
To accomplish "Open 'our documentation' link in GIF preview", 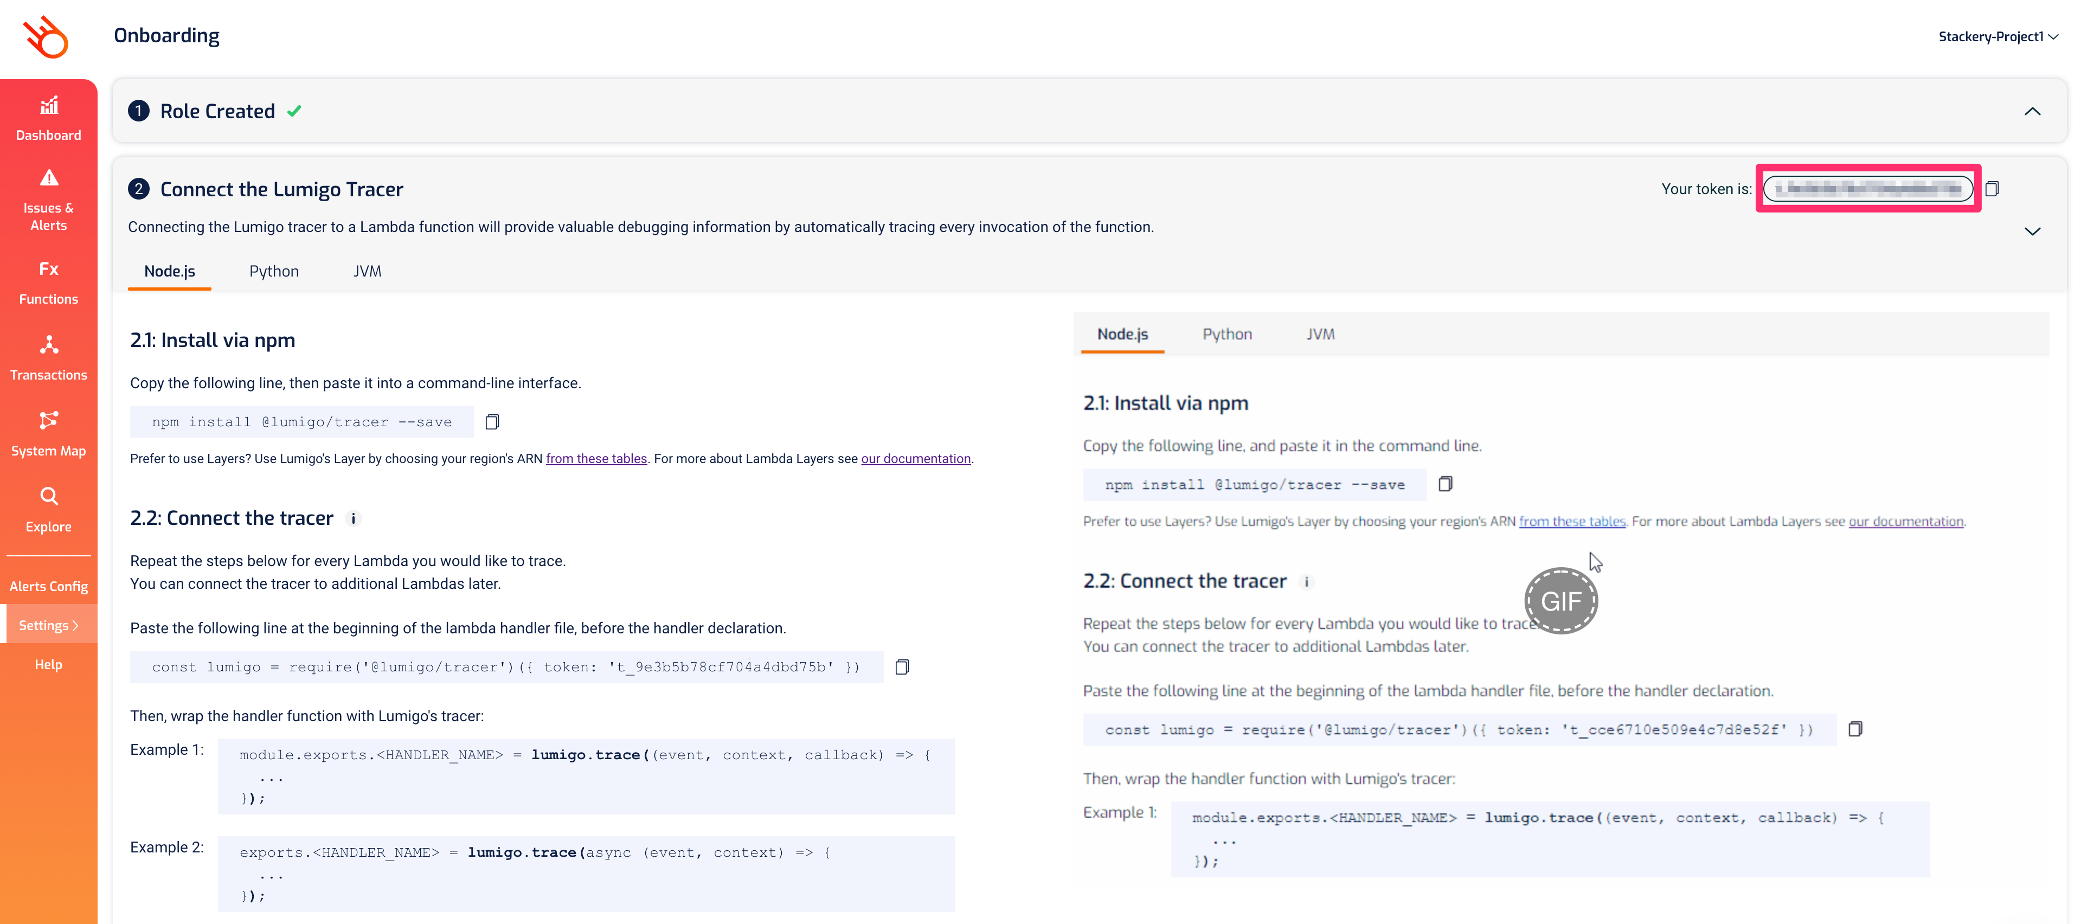I will click(1906, 522).
